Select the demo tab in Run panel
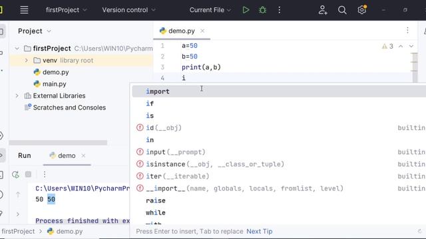Image resolution: width=426 pixels, height=239 pixels. point(63,155)
